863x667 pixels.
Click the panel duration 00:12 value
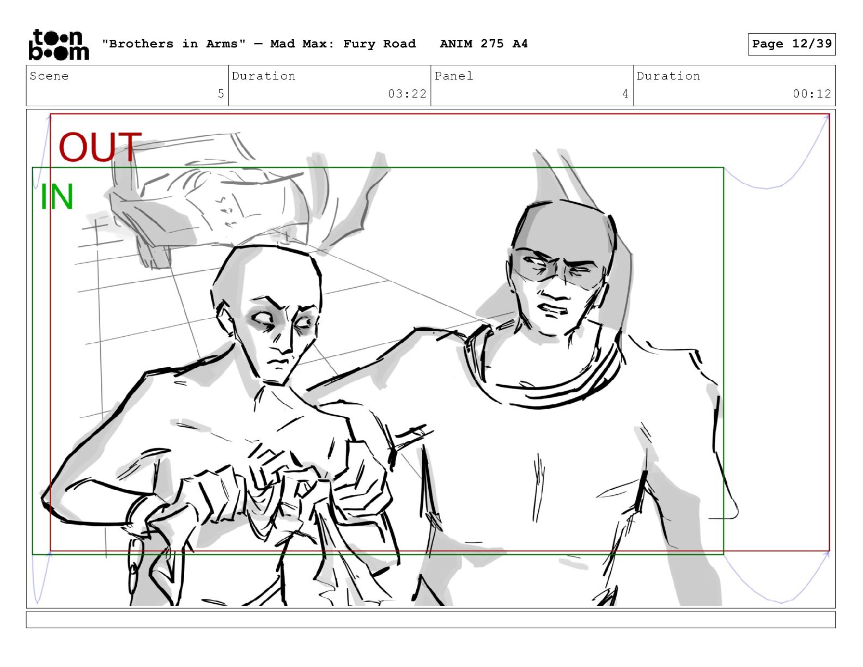coord(812,94)
